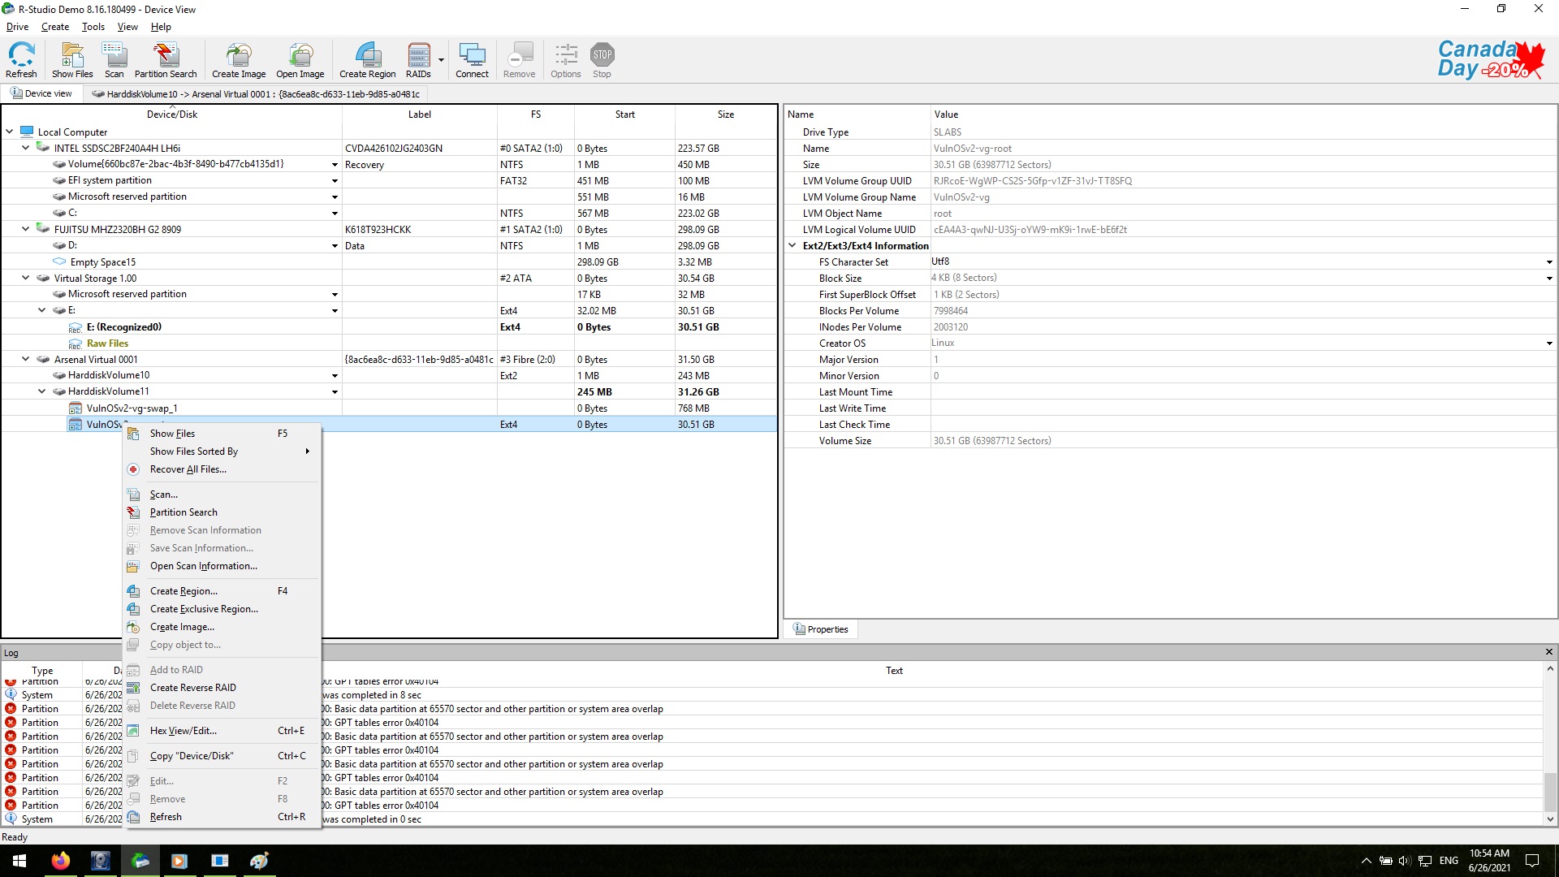The image size is (1559, 877).
Task: Open the Drive menu
Action: 17,27
